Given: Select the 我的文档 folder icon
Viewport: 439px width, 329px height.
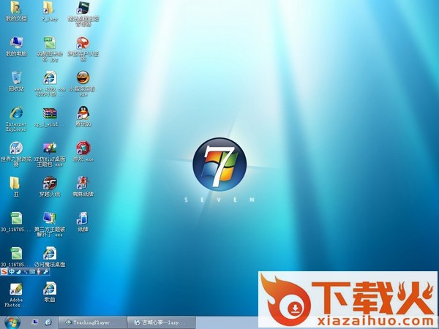Looking at the screenshot, I should coord(16,8).
